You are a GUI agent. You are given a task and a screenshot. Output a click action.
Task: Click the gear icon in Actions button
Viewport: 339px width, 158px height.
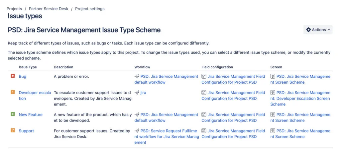tap(308, 30)
